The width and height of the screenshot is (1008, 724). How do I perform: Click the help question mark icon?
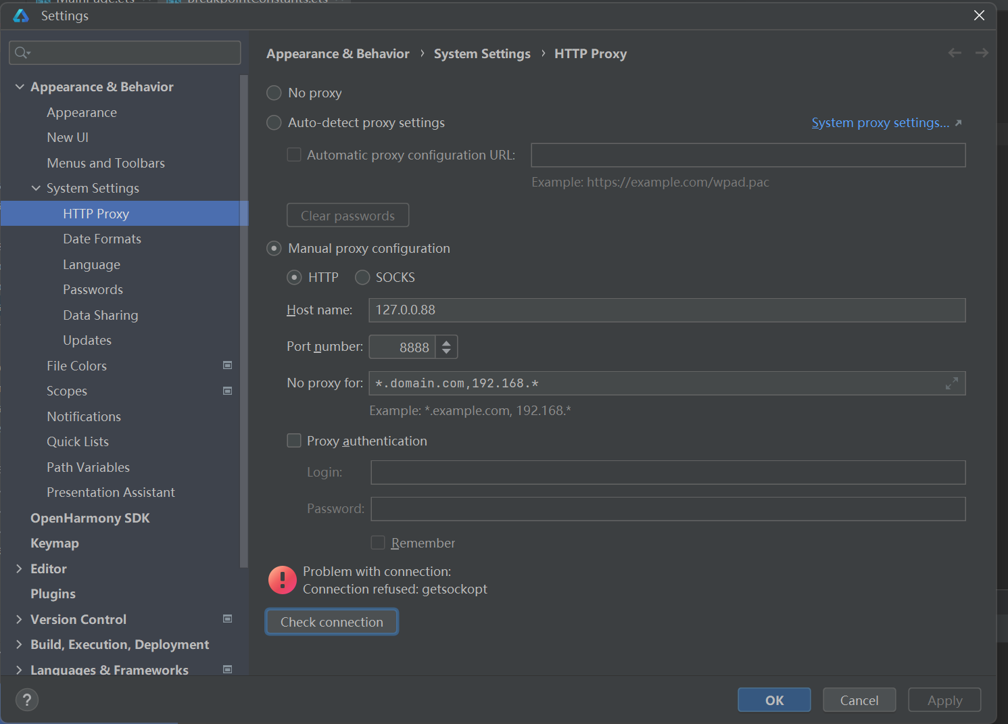27,700
